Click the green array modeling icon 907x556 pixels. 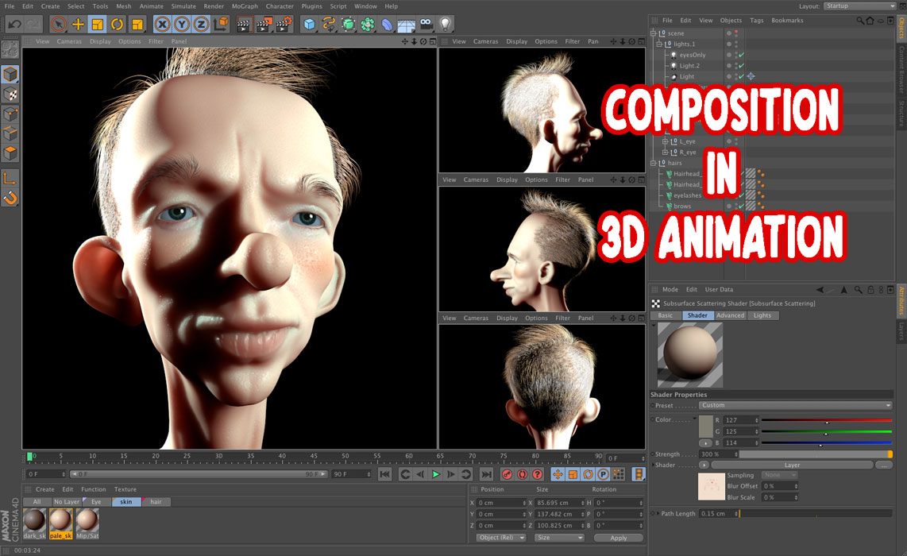[367, 25]
